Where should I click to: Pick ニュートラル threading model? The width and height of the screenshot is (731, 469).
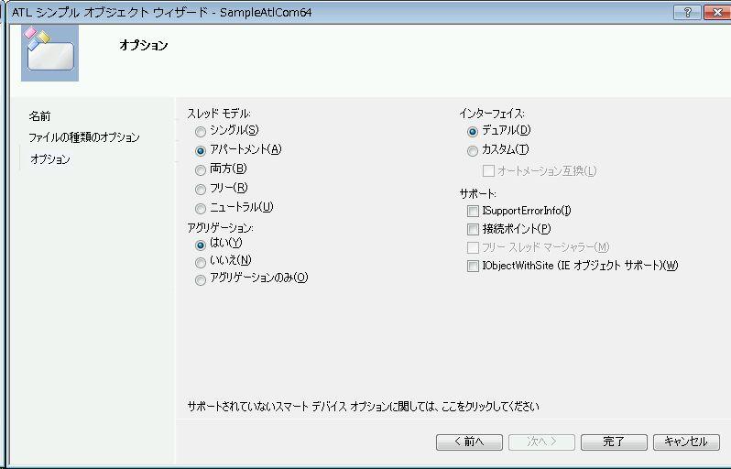tap(201, 208)
